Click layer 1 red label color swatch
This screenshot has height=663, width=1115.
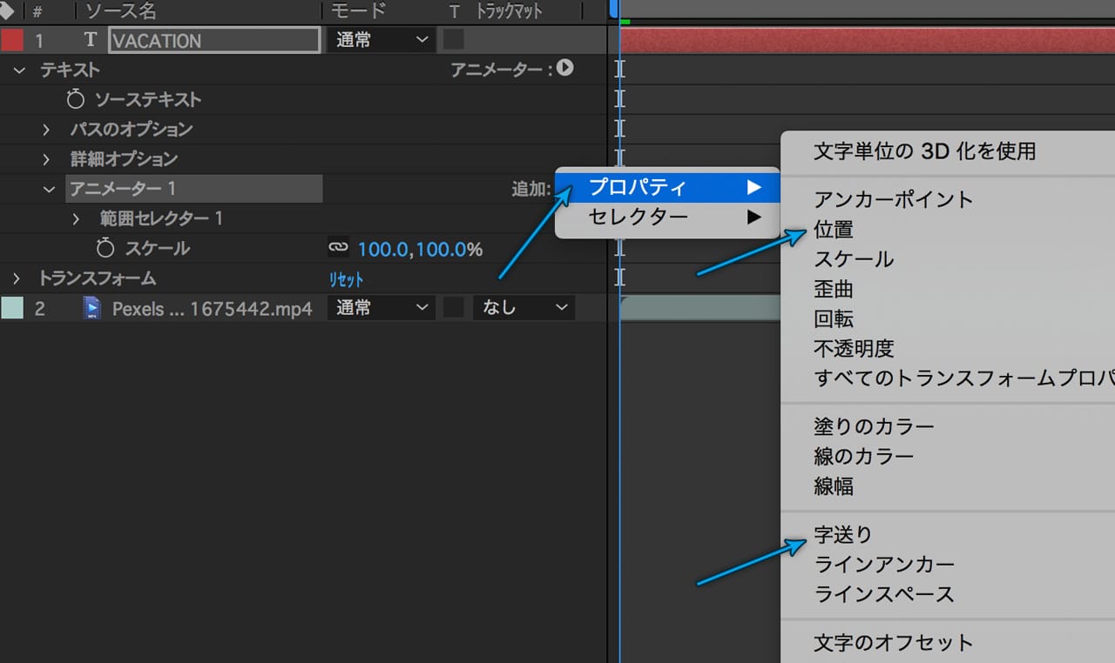coord(12,40)
